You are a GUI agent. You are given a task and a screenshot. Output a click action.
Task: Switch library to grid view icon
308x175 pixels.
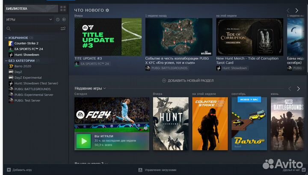point(63,9)
